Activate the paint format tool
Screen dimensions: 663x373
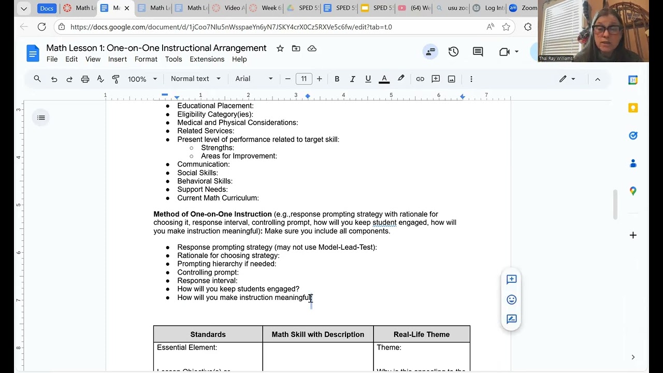(116, 79)
